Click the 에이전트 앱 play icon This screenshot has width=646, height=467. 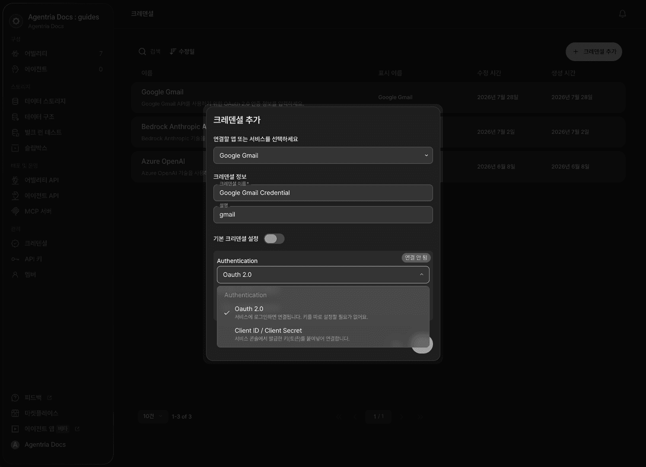click(x=16, y=429)
